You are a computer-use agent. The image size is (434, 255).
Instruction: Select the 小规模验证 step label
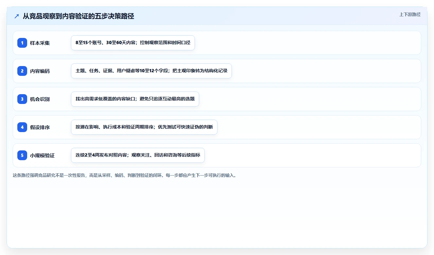[x=43, y=155]
